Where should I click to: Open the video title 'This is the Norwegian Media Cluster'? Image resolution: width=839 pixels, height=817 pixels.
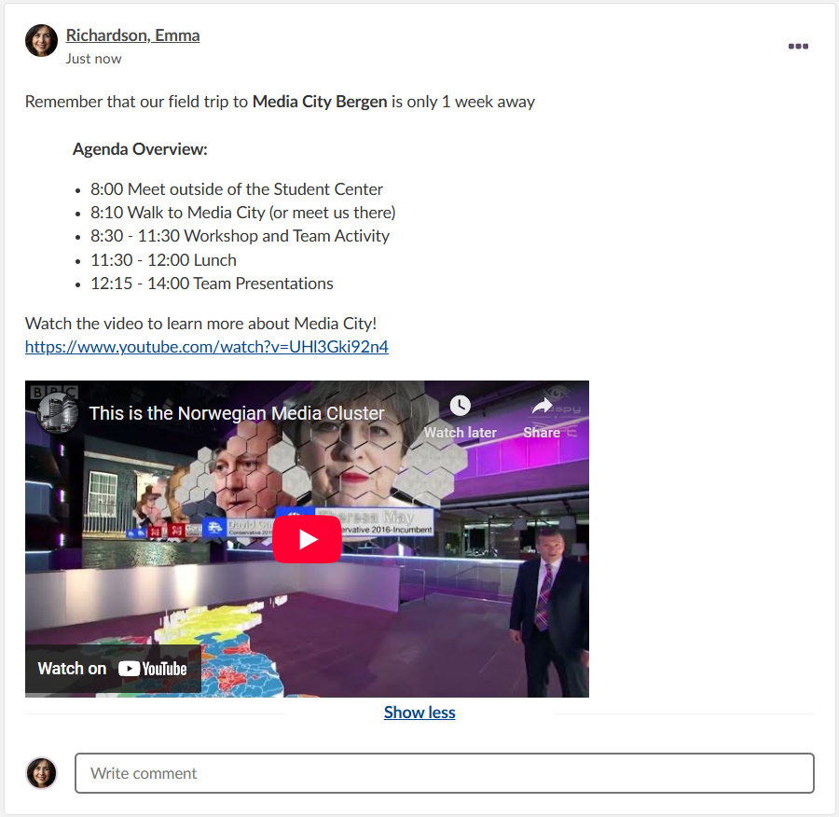pos(237,413)
